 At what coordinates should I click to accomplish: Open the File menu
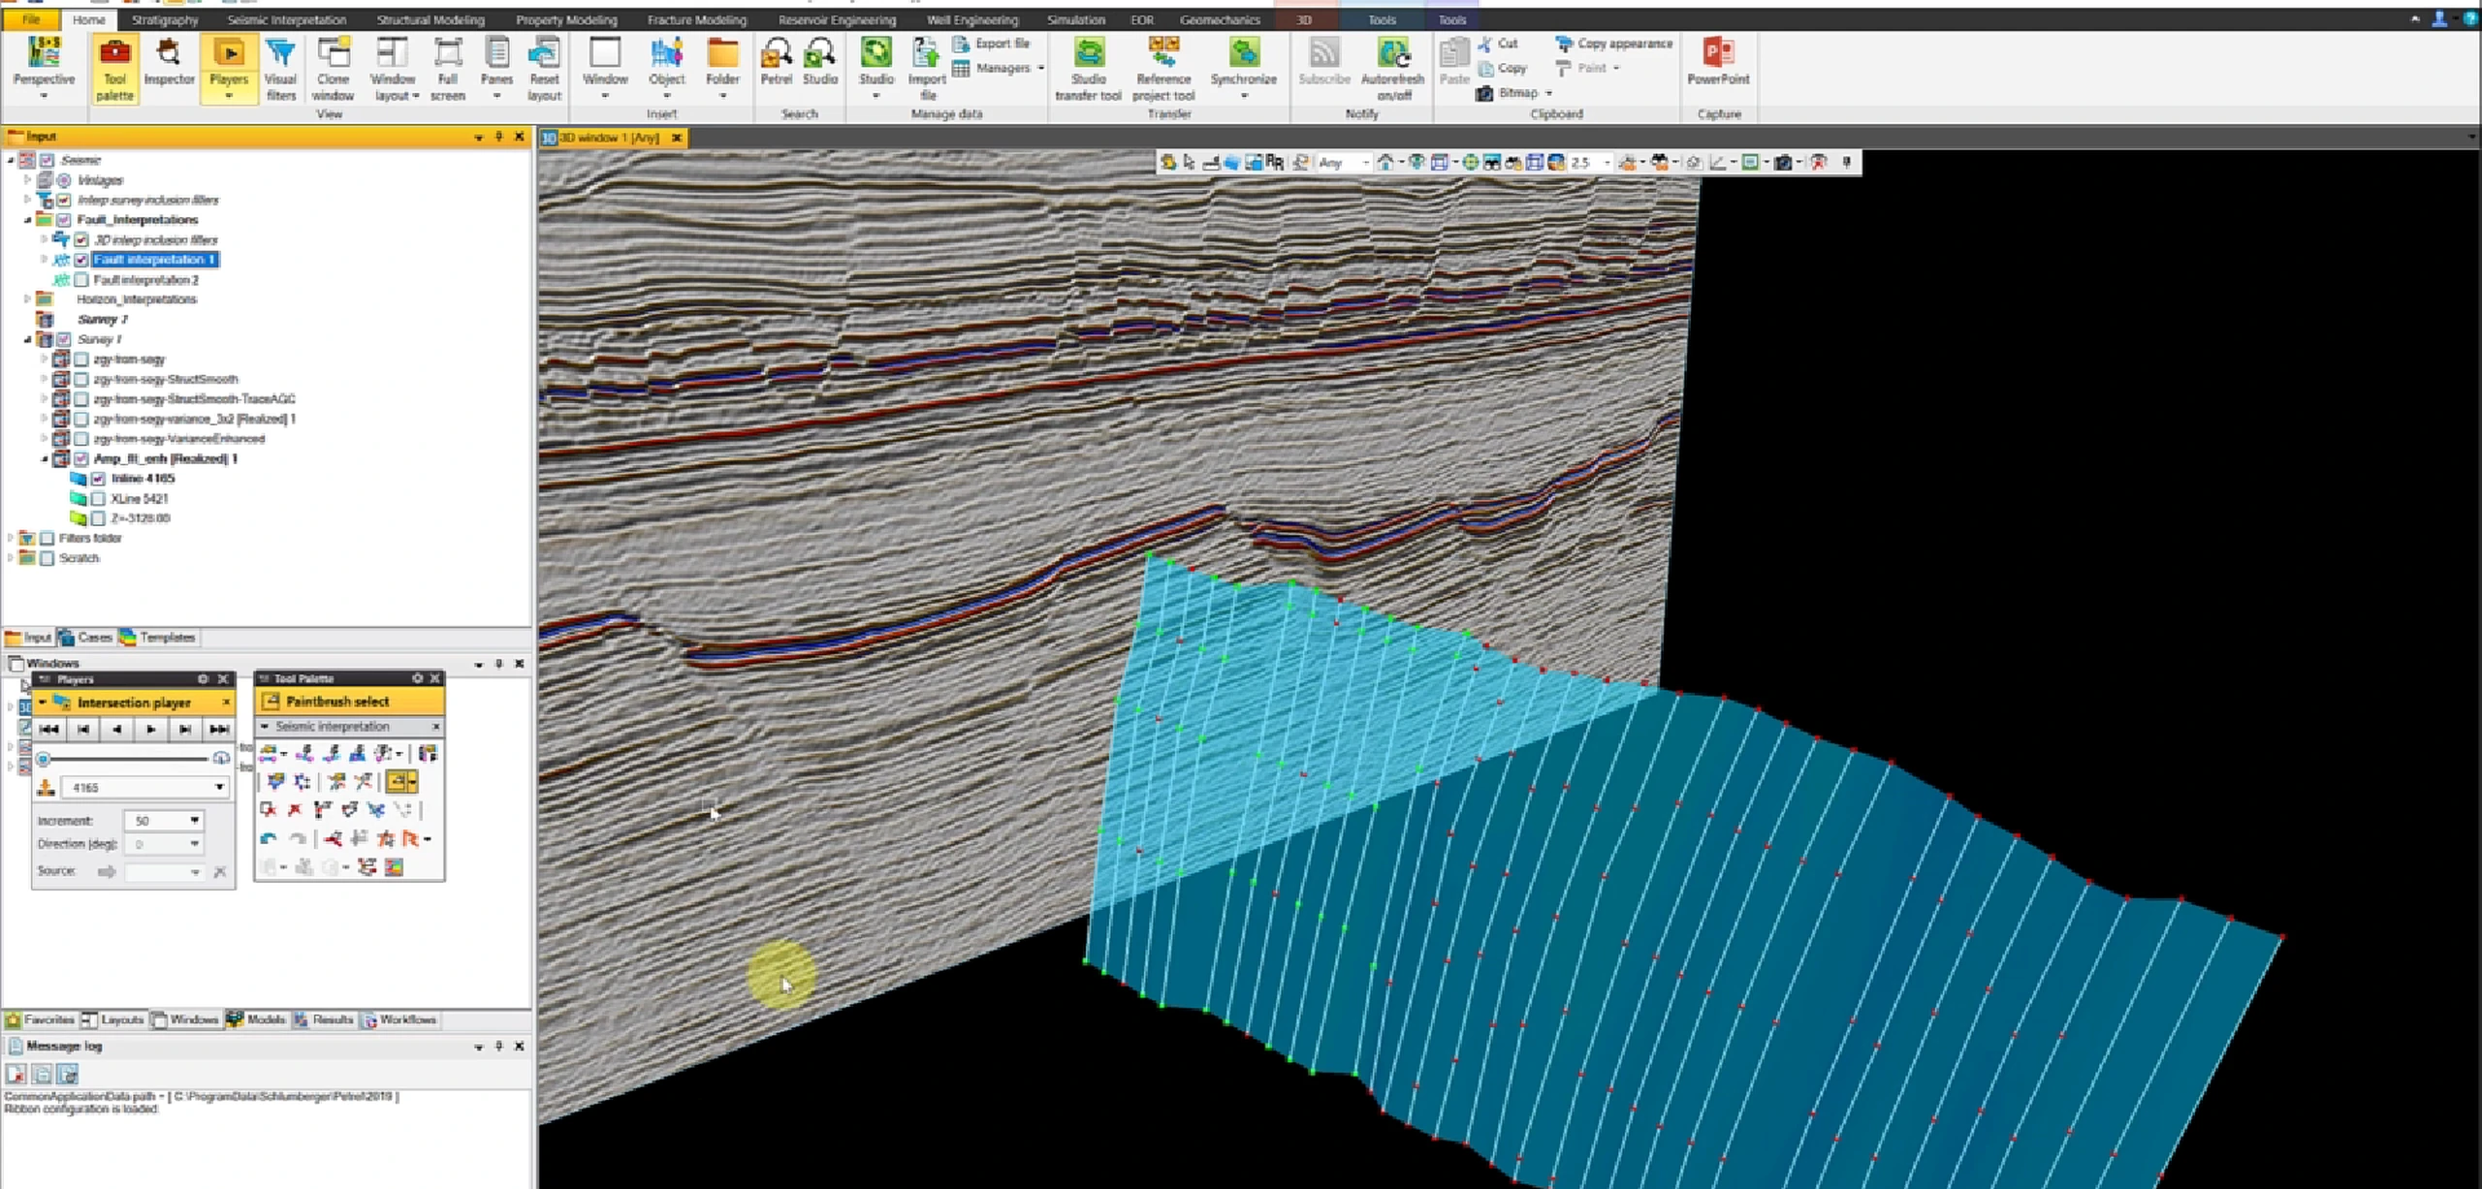tap(31, 19)
